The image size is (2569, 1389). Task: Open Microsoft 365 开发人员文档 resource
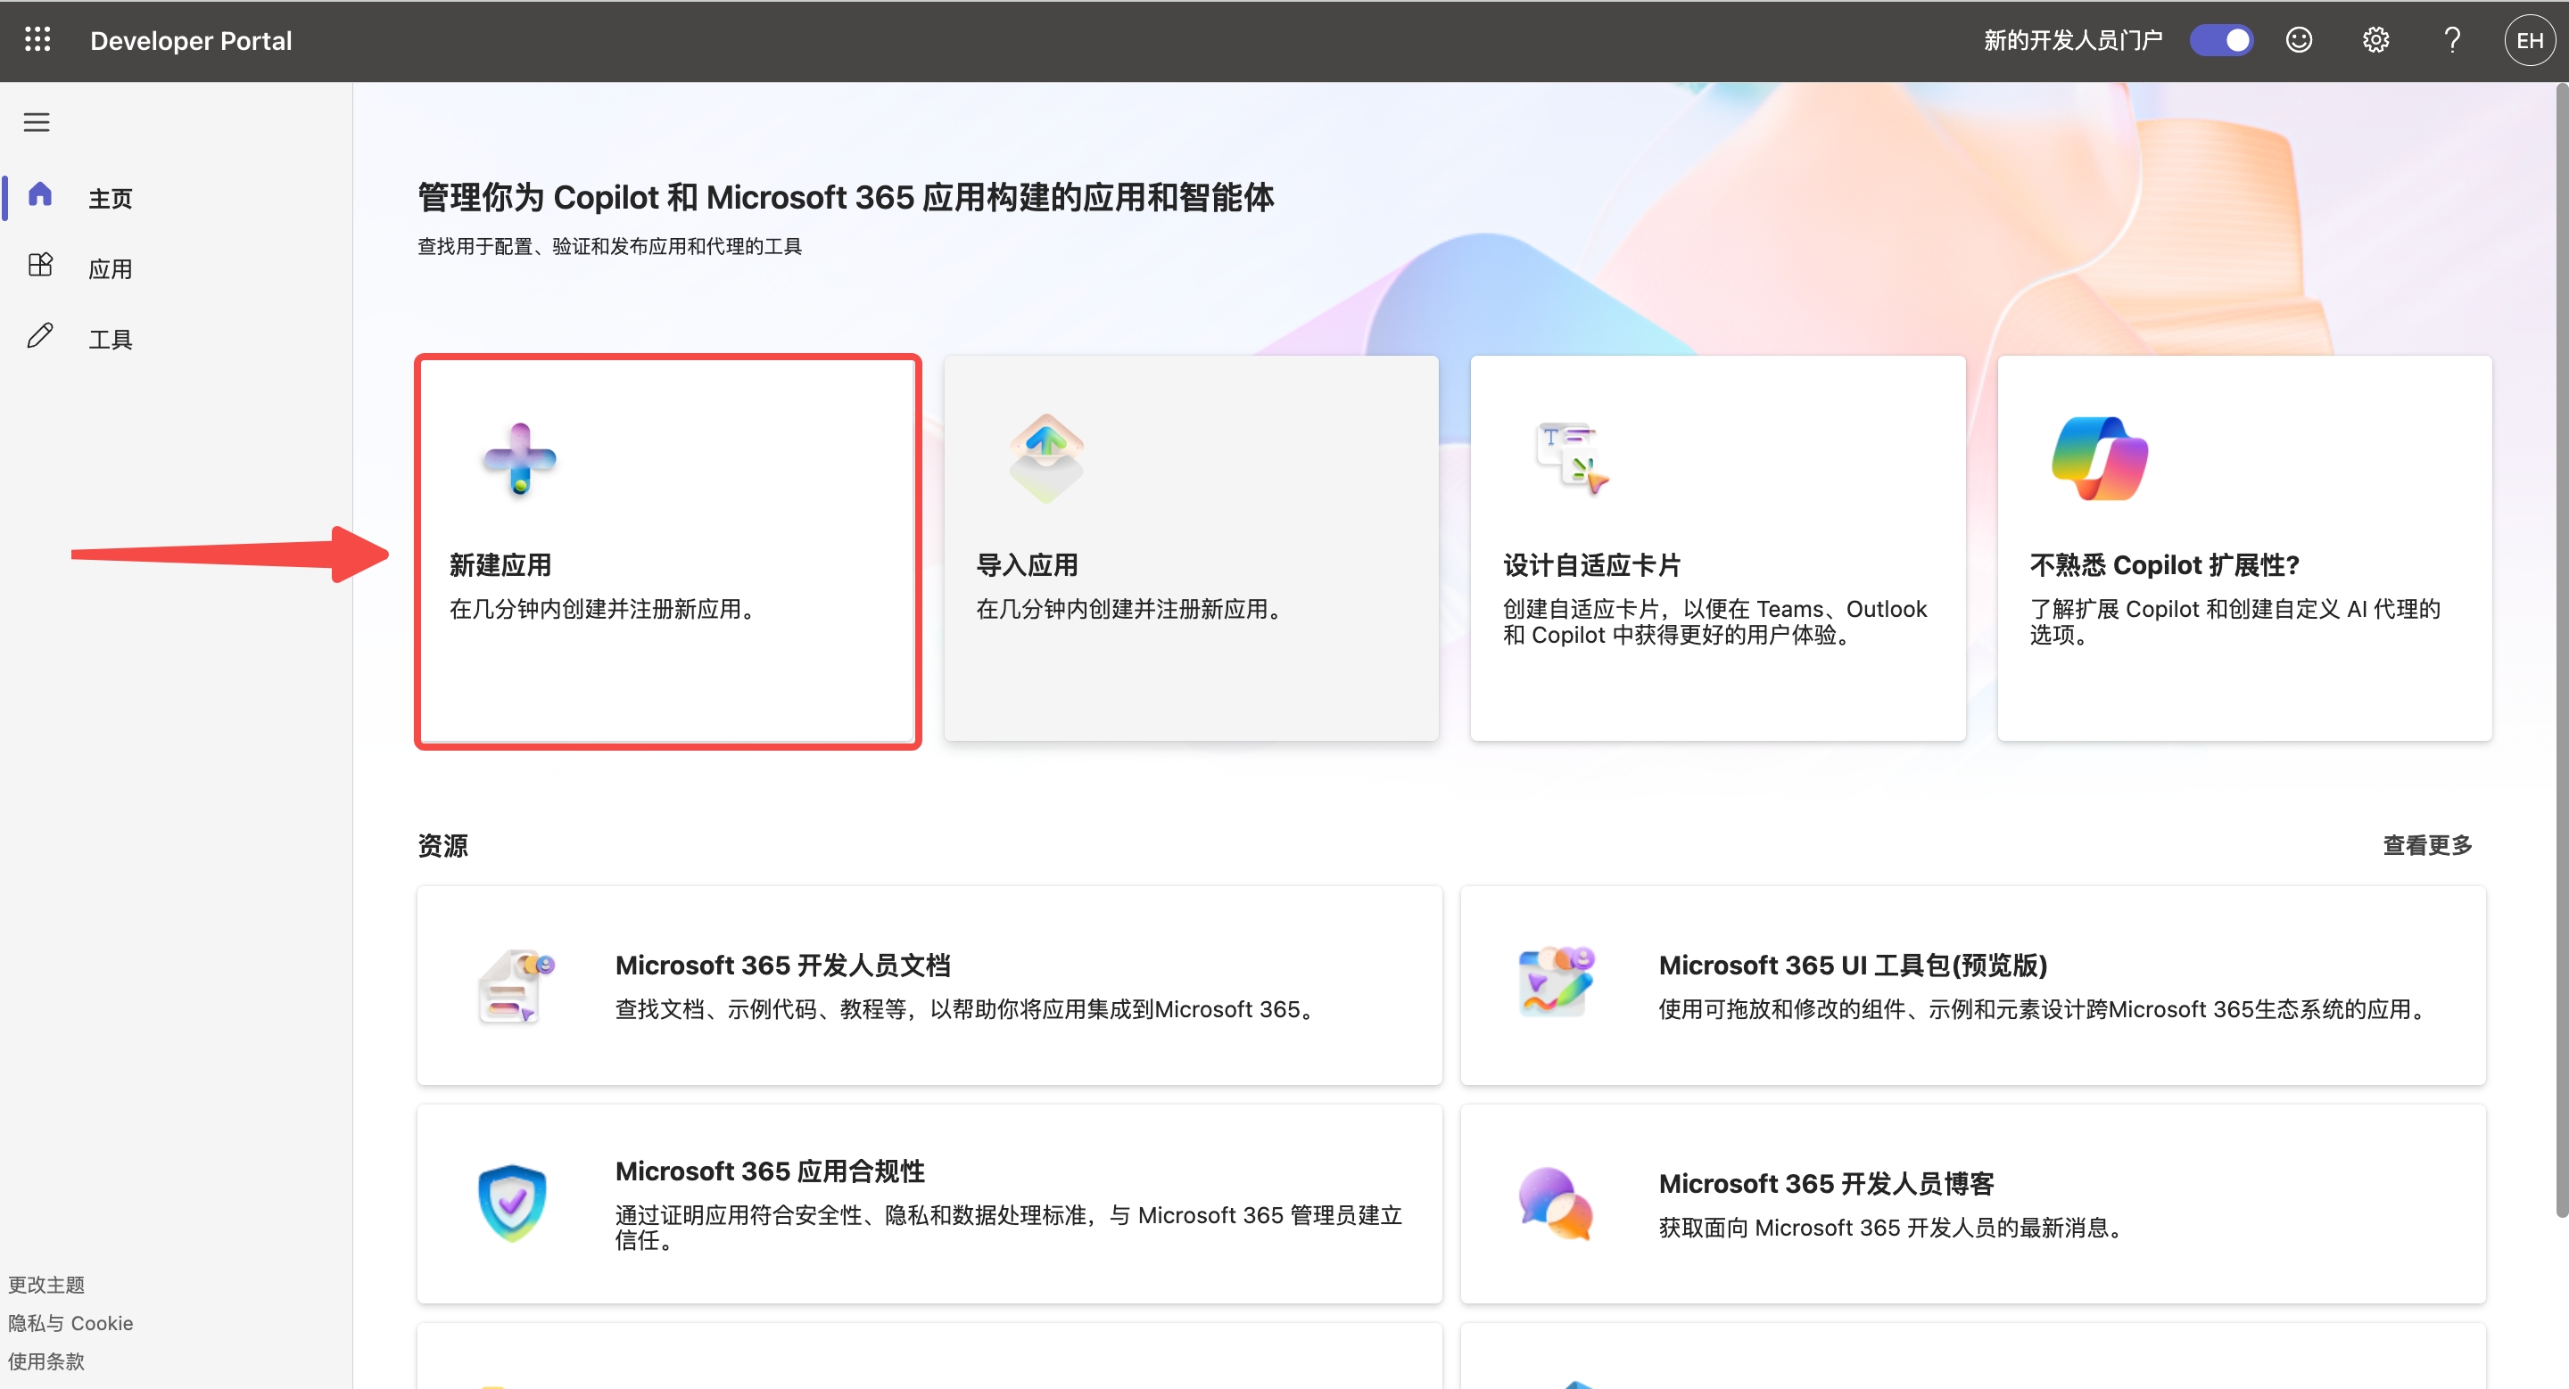click(x=929, y=985)
